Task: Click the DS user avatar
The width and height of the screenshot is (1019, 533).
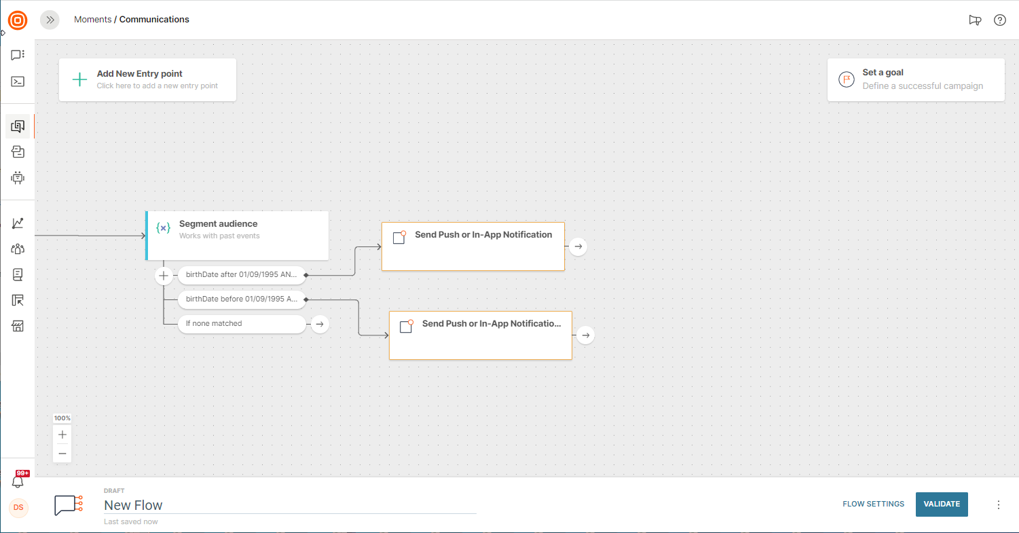Action: (18, 507)
